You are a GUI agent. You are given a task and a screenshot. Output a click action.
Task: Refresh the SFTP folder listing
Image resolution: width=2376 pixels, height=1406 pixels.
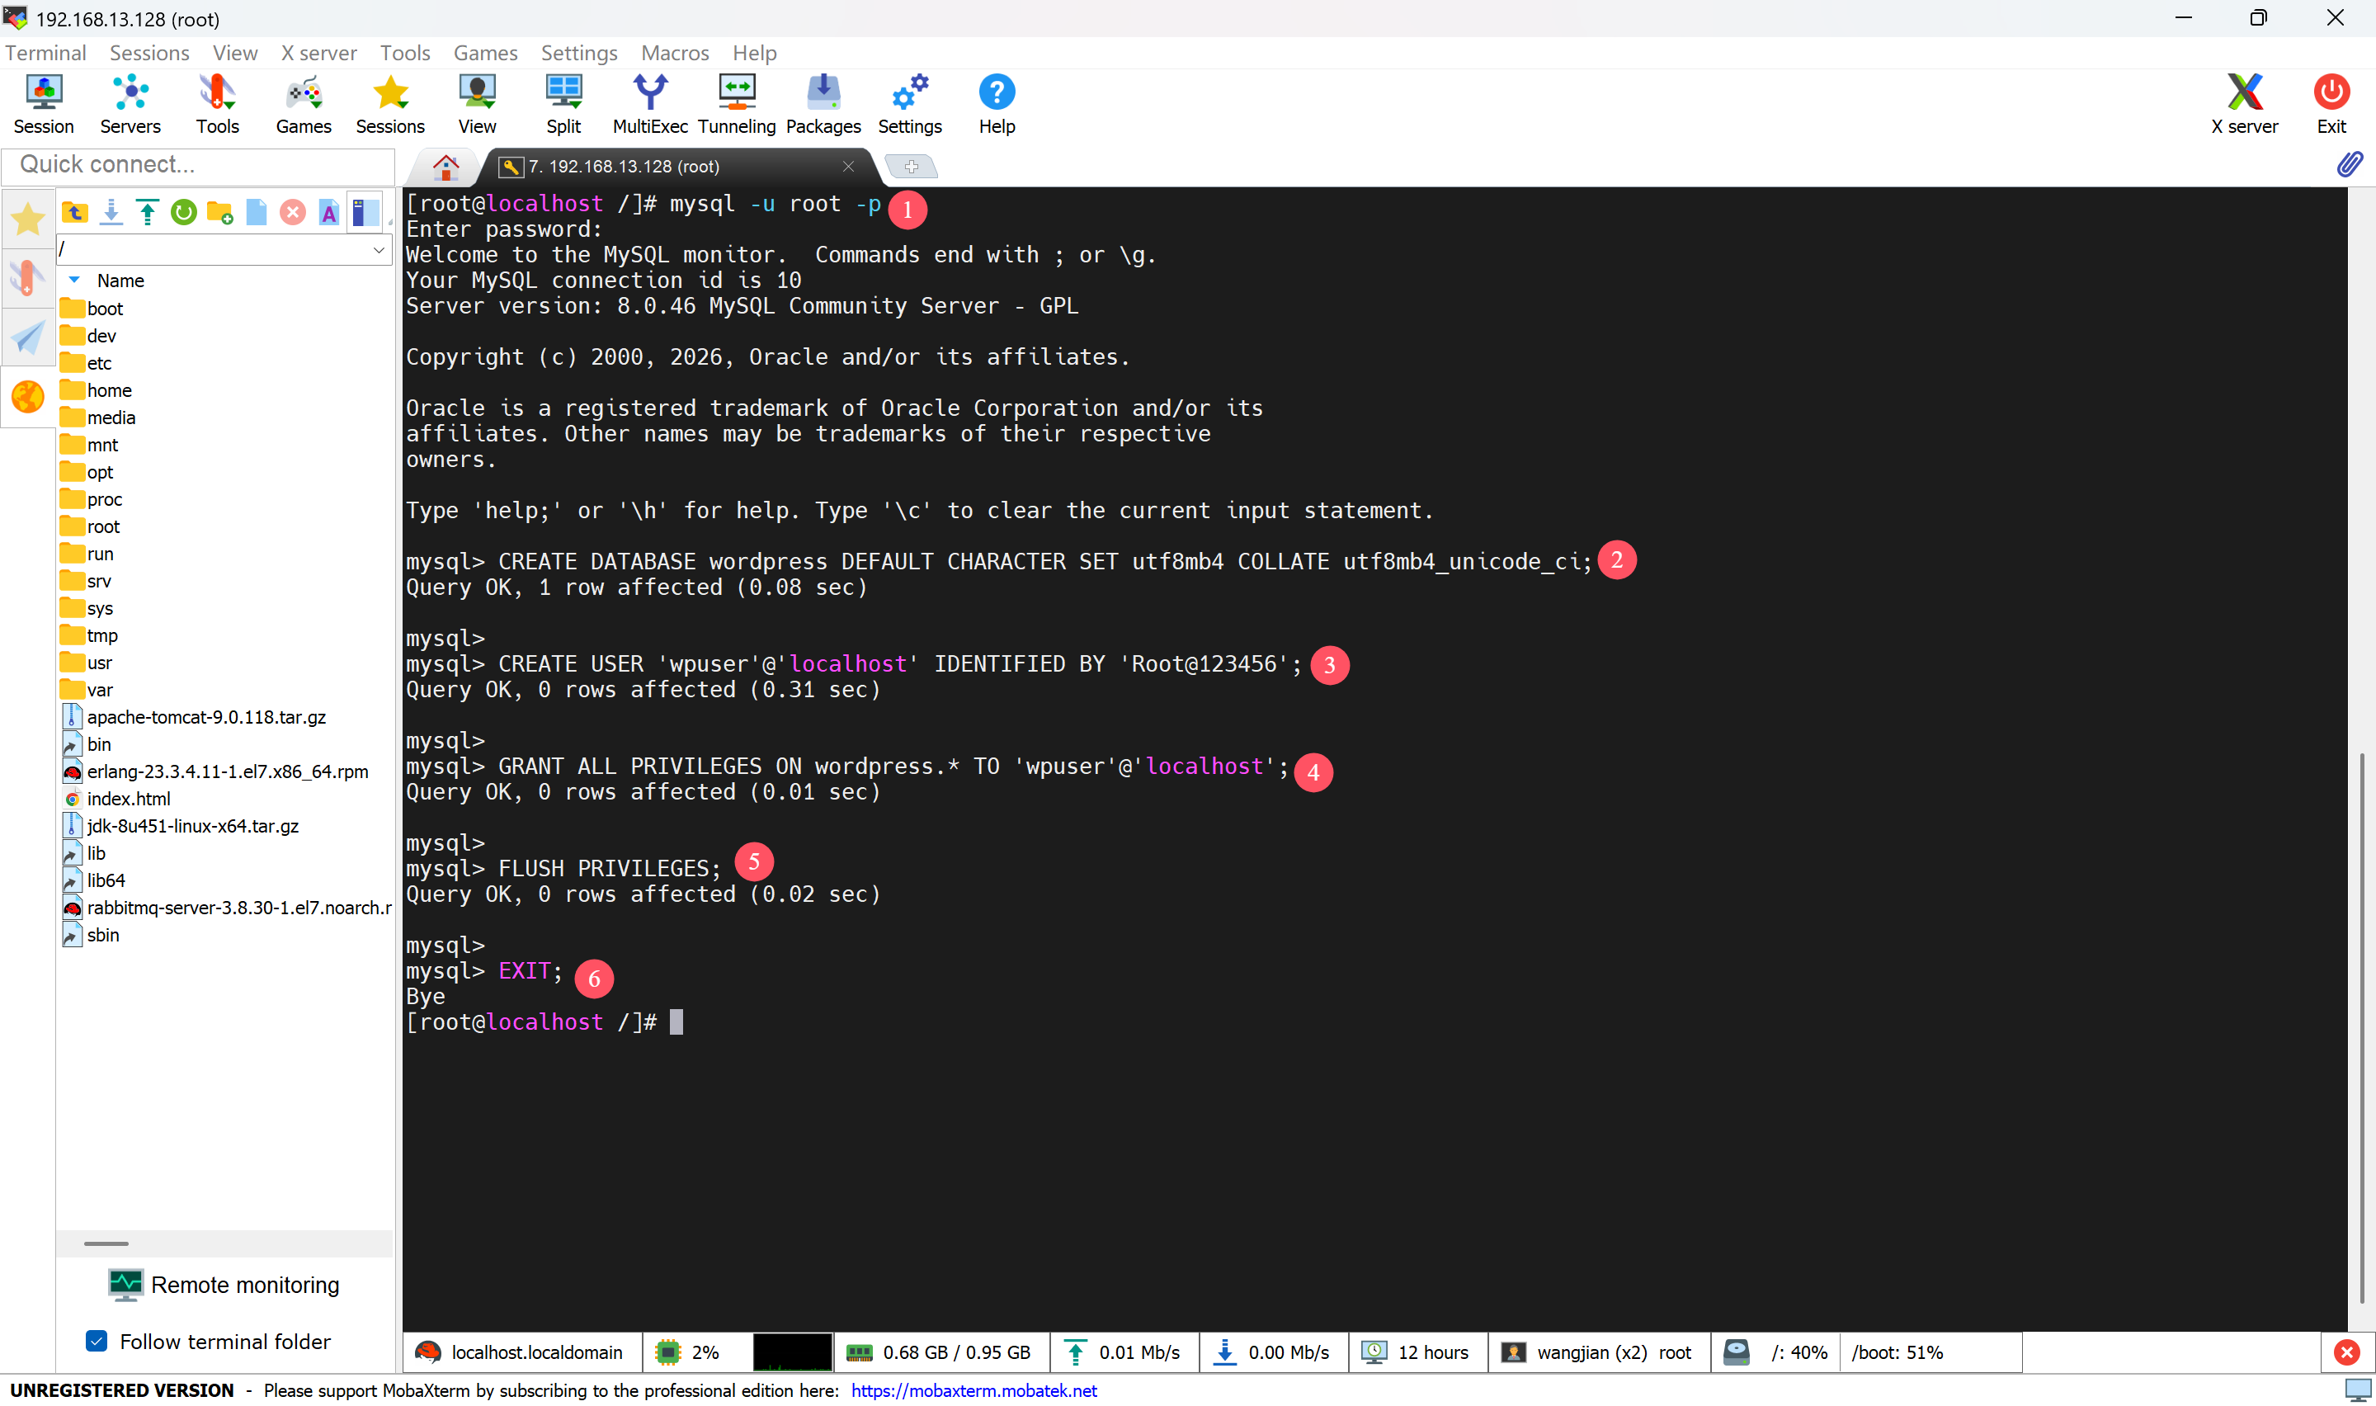[184, 212]
